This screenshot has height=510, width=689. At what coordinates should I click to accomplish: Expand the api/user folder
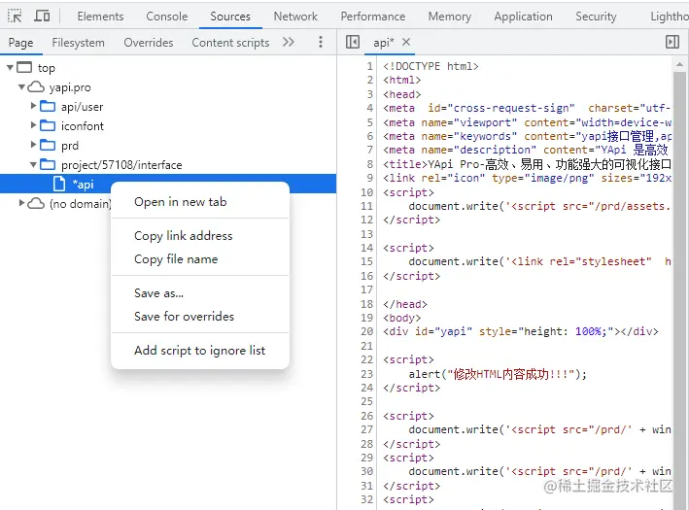[33, 106]
